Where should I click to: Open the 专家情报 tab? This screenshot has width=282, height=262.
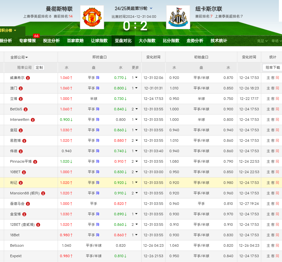click(x=27, y=41)
